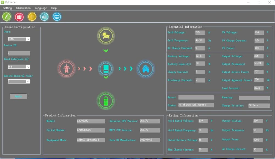Image resolution: width=275 pixels, height=159 pixels.
Task: Click the Grid Rated Voltage value 230
Action: tap(203, 121)
